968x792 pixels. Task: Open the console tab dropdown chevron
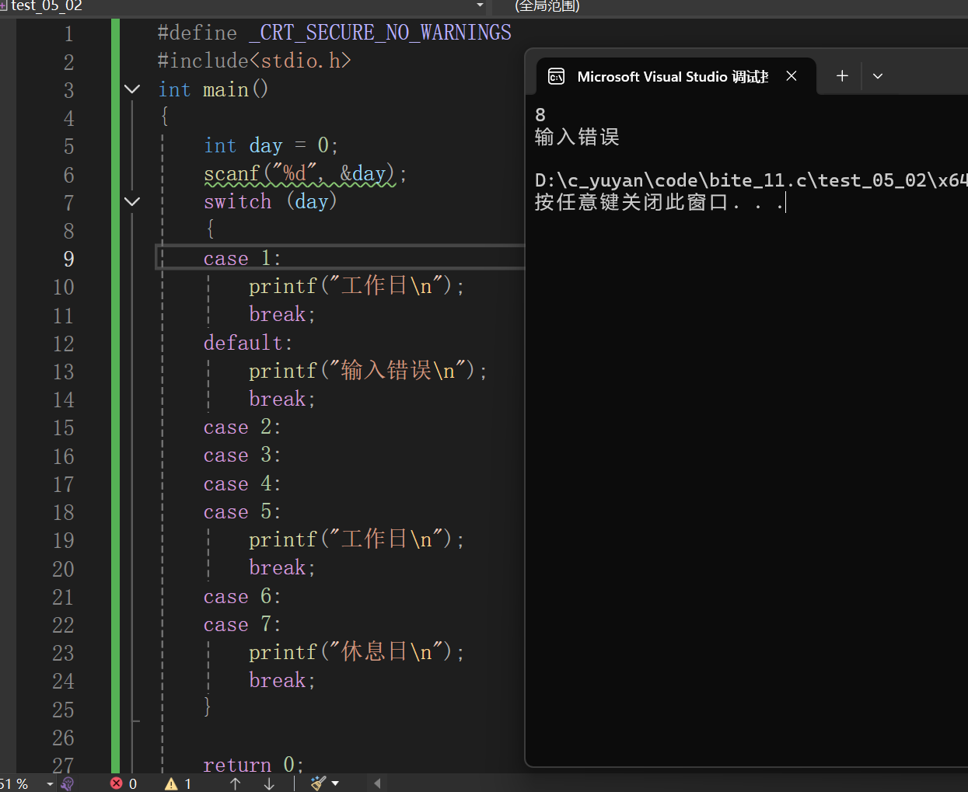click(878, 76)
